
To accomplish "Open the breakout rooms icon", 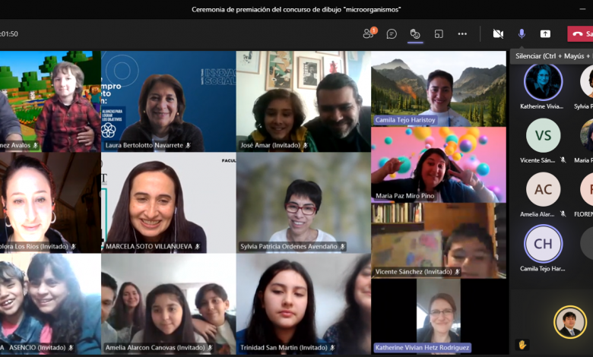I will 439,33.
